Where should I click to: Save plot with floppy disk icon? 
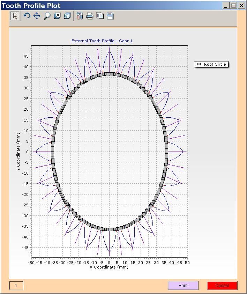pyautogui.click(x=110, y=16)
